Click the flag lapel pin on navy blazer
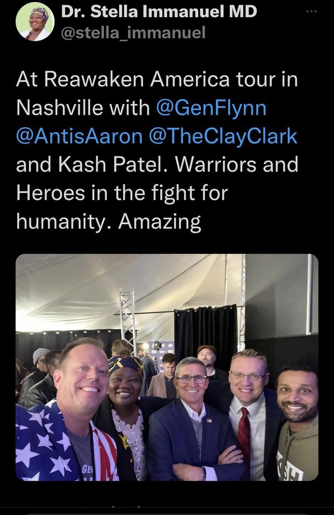 [209, 420]
